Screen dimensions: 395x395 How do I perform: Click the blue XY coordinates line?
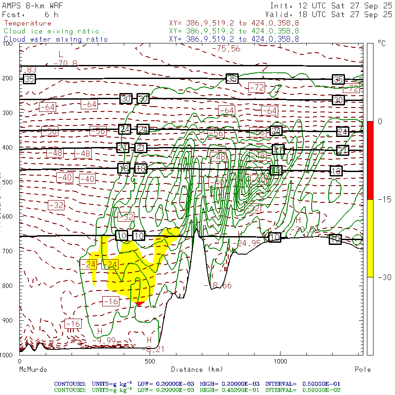click(x=234, y=39)
